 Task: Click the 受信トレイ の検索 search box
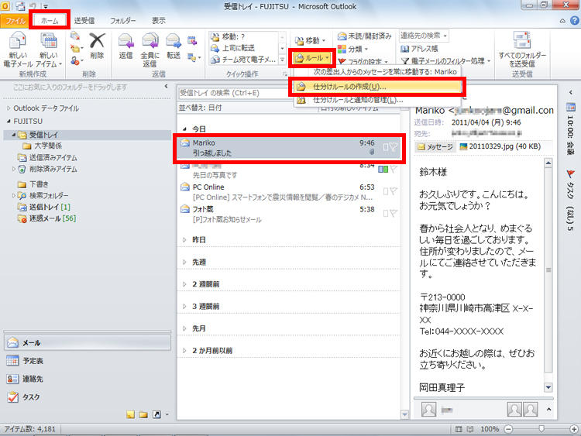[x=235, y=94]
